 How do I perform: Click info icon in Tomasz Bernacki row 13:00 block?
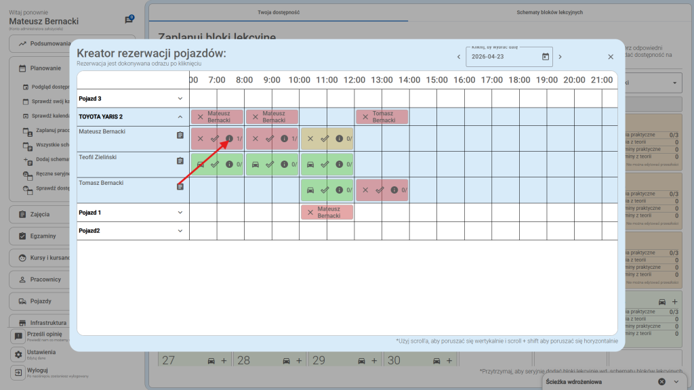394,190
